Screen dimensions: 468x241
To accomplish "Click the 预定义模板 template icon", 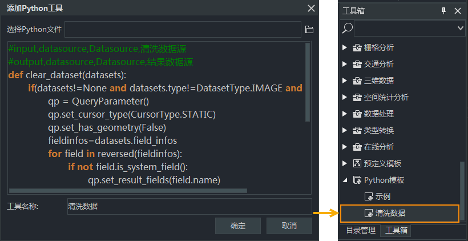I will (x=357, y=163).
